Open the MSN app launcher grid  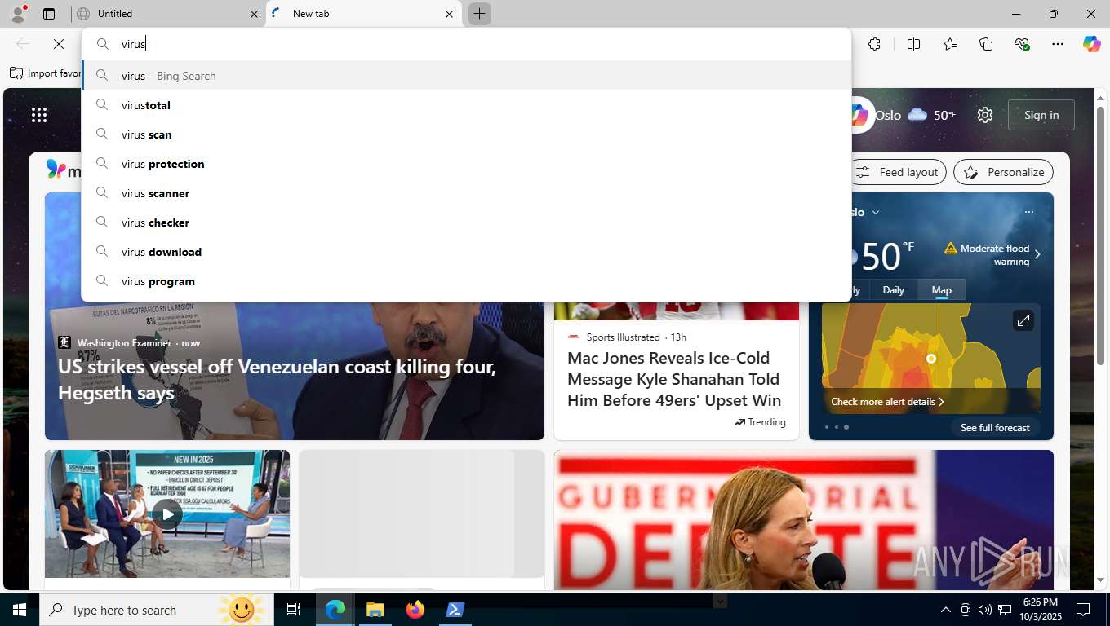[x=39, y=115]
